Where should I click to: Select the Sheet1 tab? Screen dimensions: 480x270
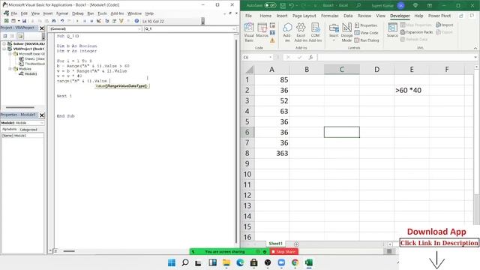coord(275,243)
